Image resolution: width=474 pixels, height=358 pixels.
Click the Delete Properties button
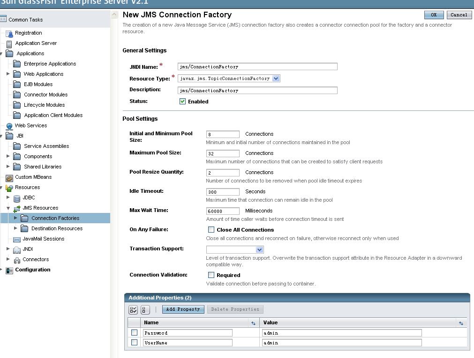tap(235, 309)
